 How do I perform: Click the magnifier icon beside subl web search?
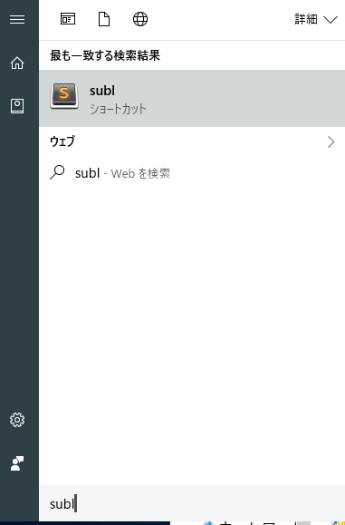coord(57,173)
